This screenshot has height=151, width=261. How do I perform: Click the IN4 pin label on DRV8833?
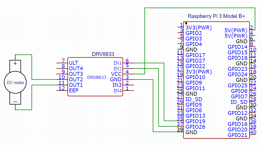pos(117,91)
